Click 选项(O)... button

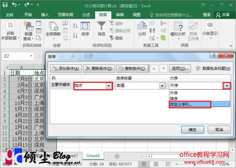pyautogui.click(x=180, y=68)
